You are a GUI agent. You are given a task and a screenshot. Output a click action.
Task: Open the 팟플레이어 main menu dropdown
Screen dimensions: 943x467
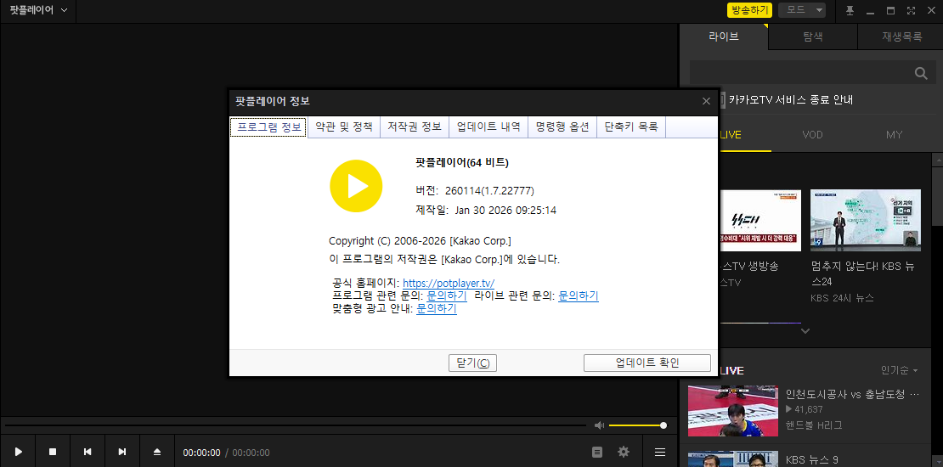pyautogui.click(x=38, y=10)
